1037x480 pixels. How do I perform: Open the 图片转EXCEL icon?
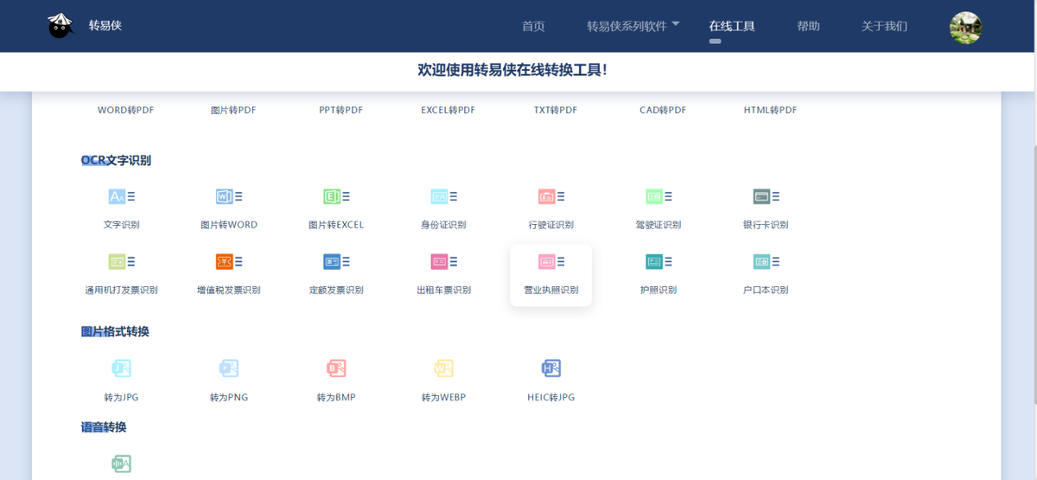point(336,197)
